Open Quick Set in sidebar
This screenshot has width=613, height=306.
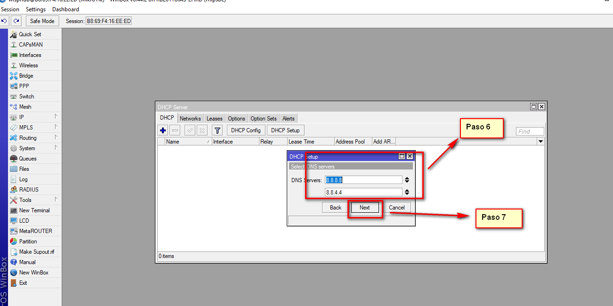(x=30, y=34)
